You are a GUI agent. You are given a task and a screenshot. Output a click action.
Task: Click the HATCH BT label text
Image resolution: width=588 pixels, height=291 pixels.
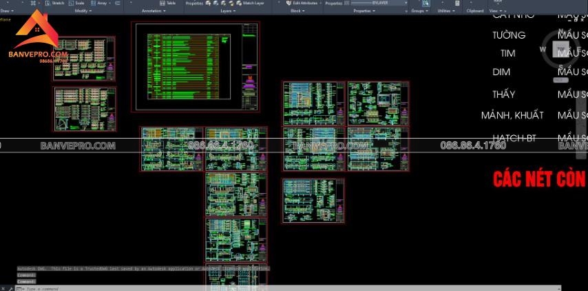tap(514, 138)
